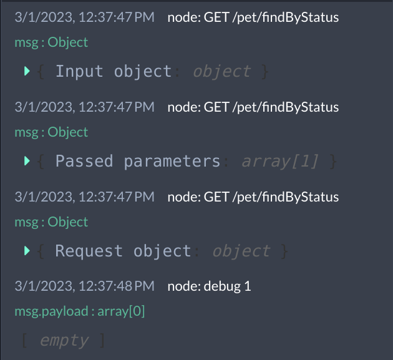The height and width of the screenshot is (360, 393).
Task: Expand the Passed parameters disclosure triangle
Action: tap(27, 162)
